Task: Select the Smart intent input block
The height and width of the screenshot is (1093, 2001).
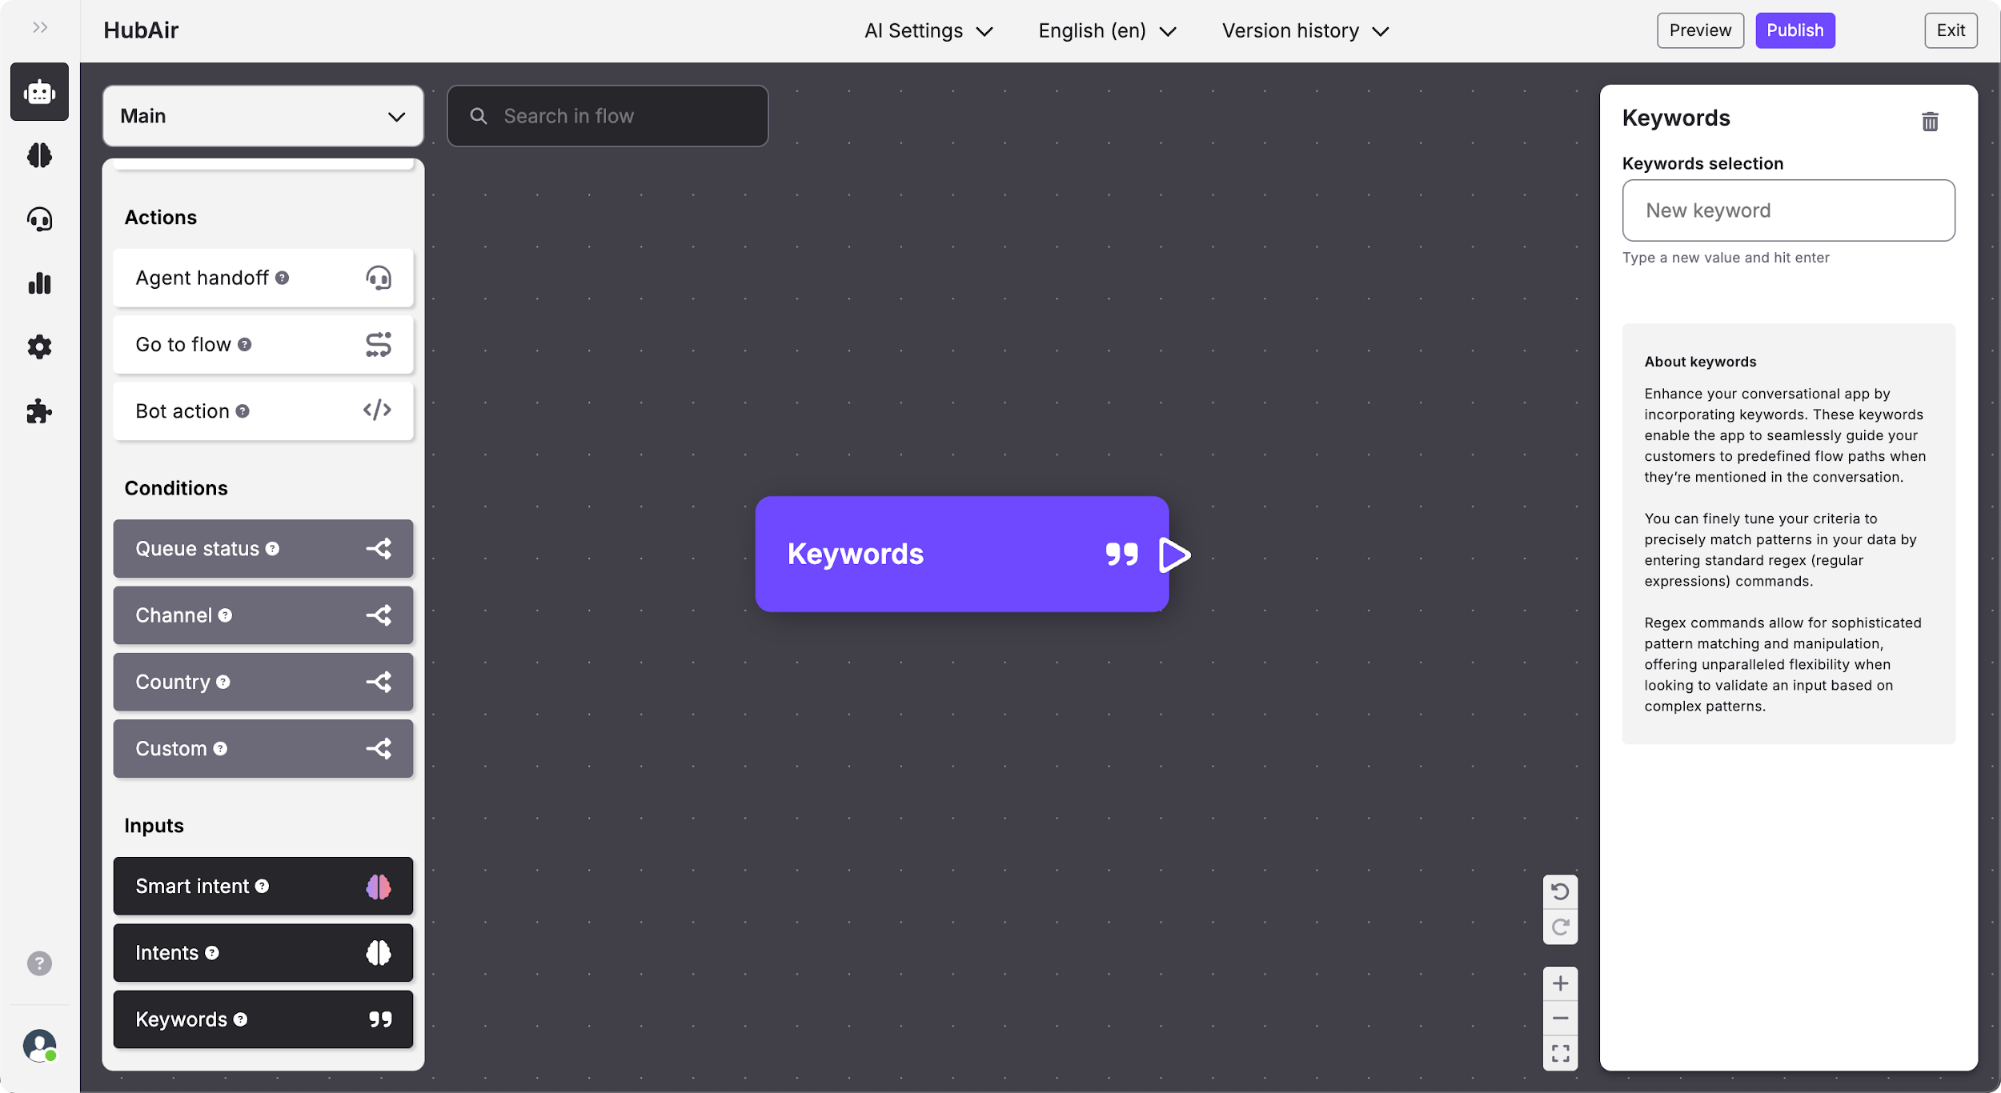Action: (x=263, y=887)
